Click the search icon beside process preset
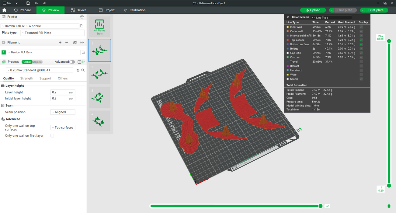Viewport: 396px width, 213px height. 83,70
